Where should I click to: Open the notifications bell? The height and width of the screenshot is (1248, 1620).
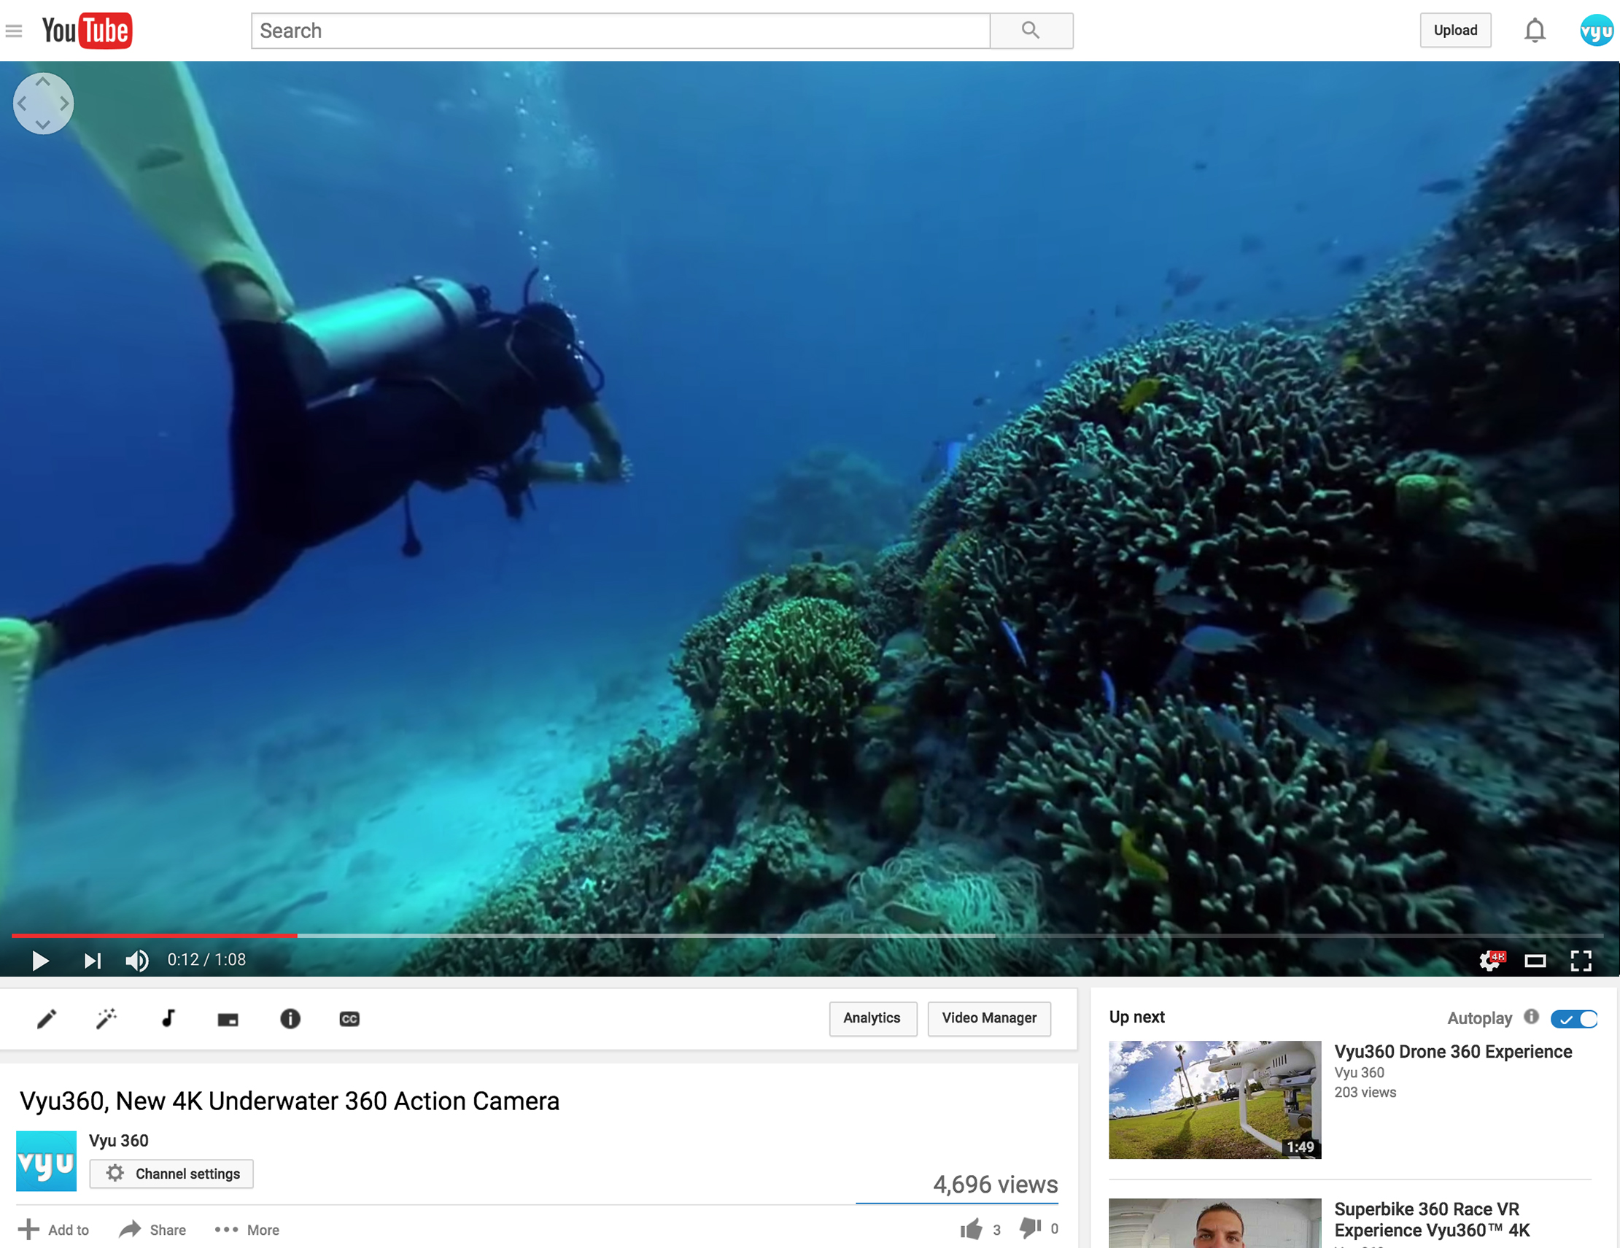[1535, 31]
